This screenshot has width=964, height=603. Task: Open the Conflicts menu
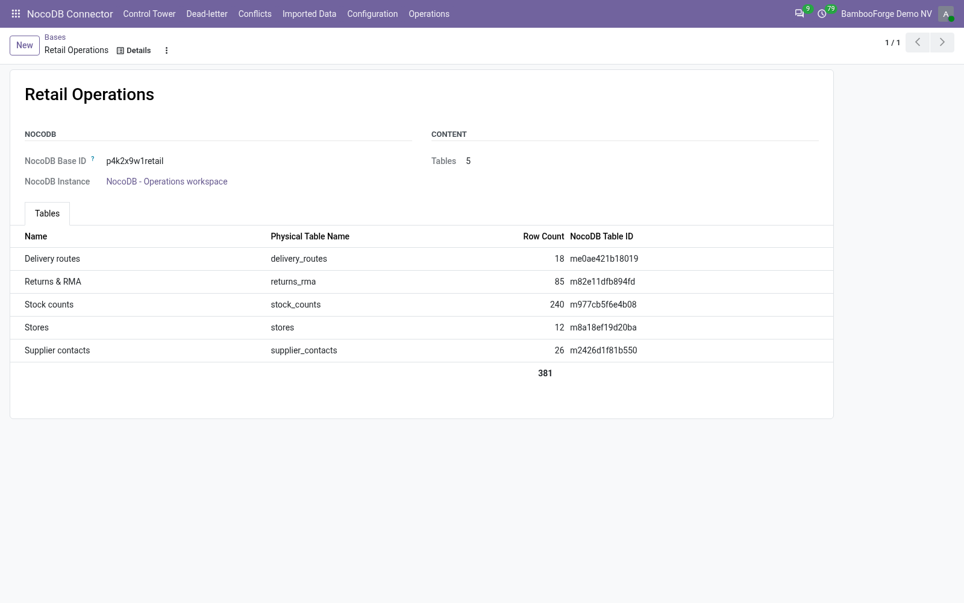255,14
